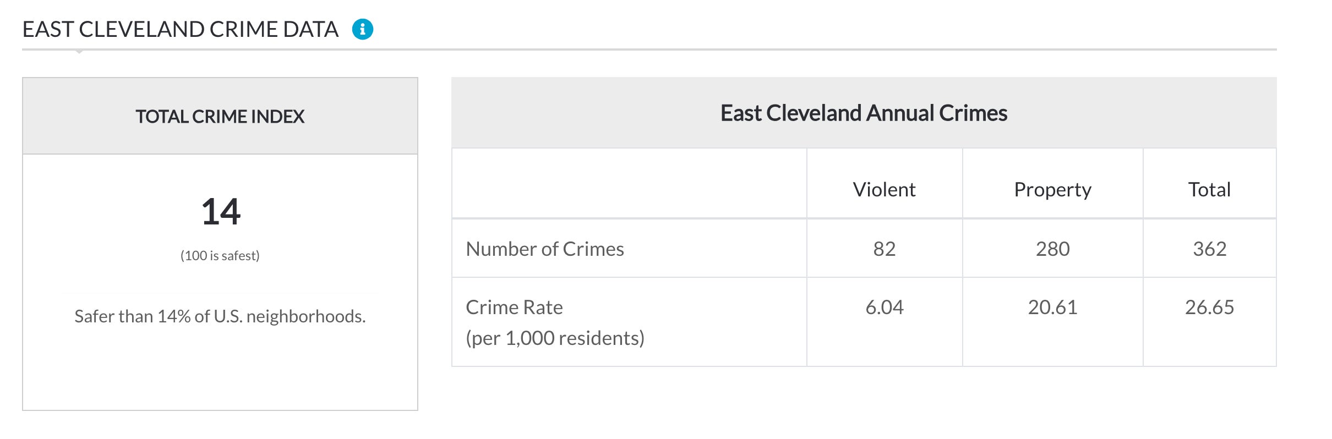Select the "Safer than 14%" neighborhoods text
The width and height of the screenshot is (1332, 439).
click(x=220, y=316)
